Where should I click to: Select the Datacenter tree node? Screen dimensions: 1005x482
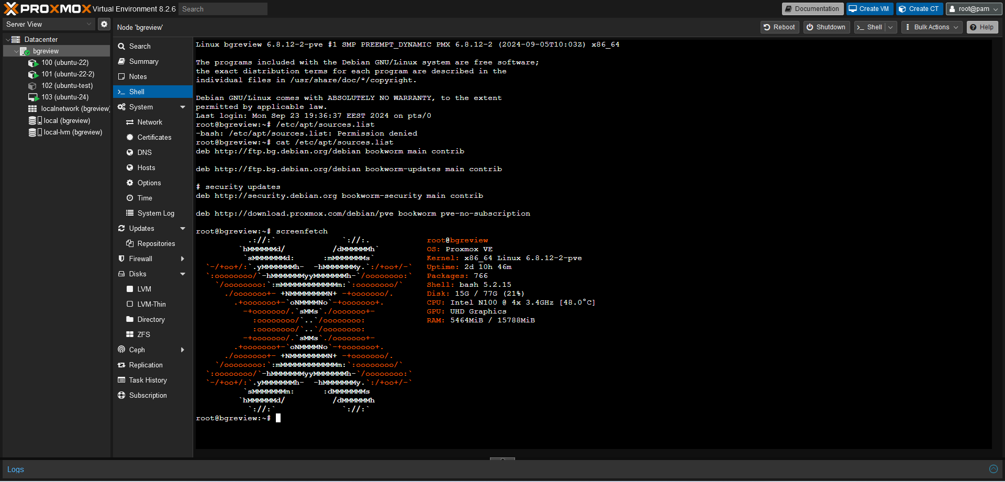coord(41,39)
